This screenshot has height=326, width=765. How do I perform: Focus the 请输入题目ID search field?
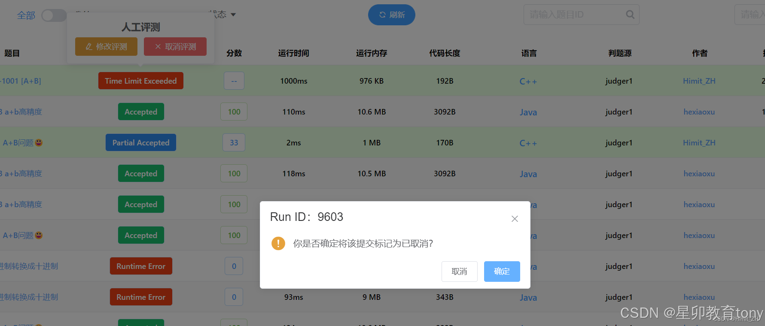click(581, 15)
